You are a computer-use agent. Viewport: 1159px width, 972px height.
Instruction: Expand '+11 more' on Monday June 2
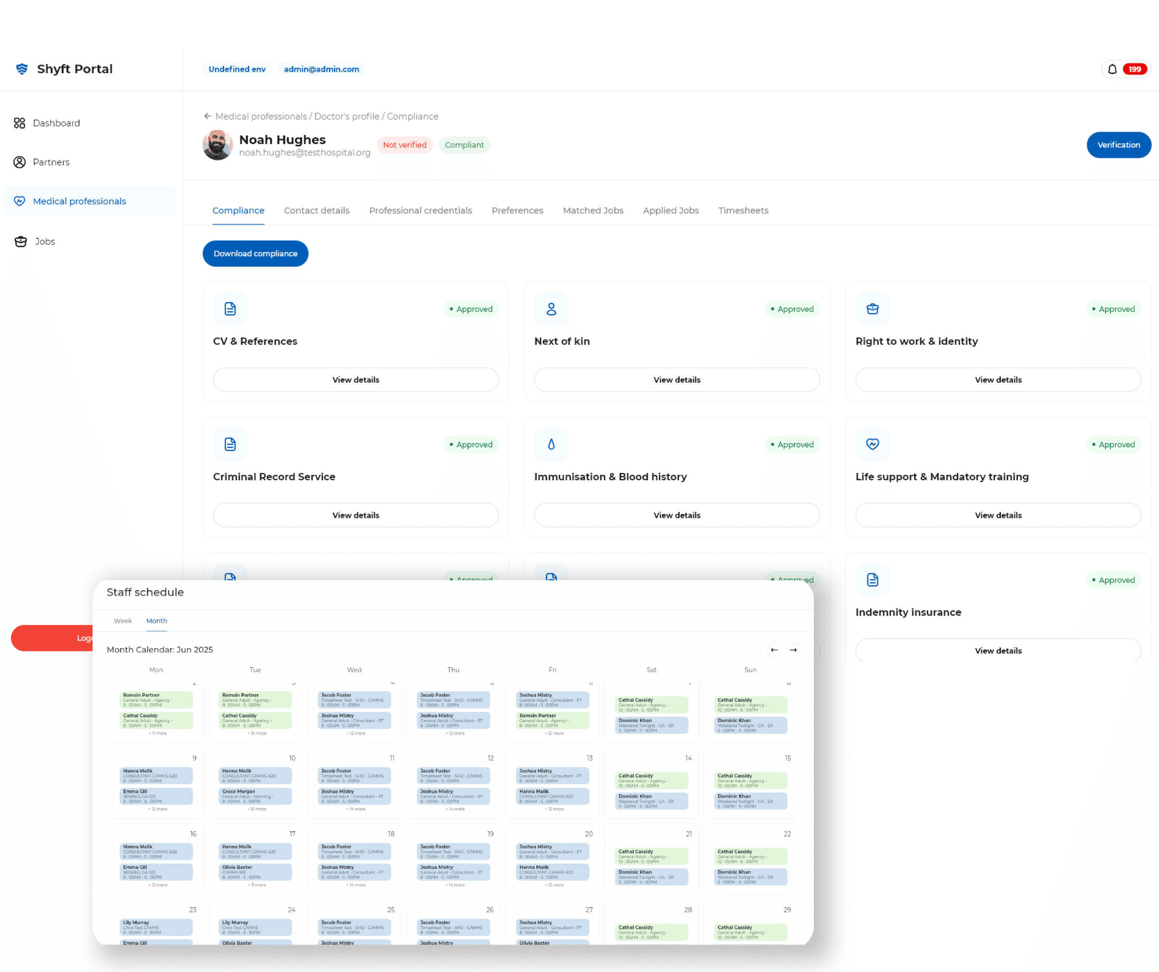click(x=157, y=733)
